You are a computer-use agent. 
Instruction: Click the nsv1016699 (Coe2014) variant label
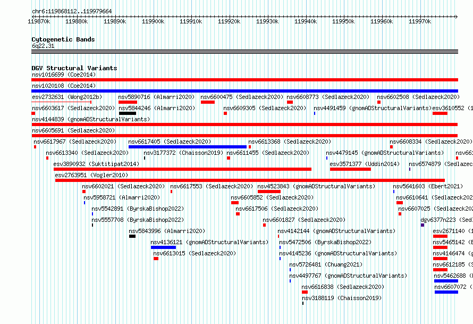point(64,74)
